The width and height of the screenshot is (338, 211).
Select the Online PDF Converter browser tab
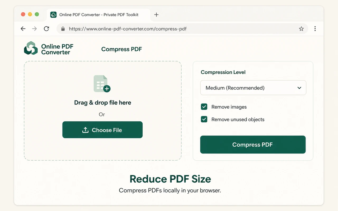pyautogui.click(x=98, y=15)
